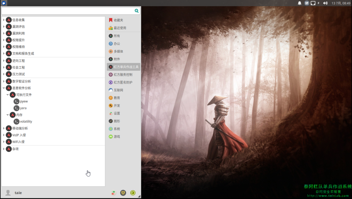Grab the menu resize grip corner

[139, 196]
